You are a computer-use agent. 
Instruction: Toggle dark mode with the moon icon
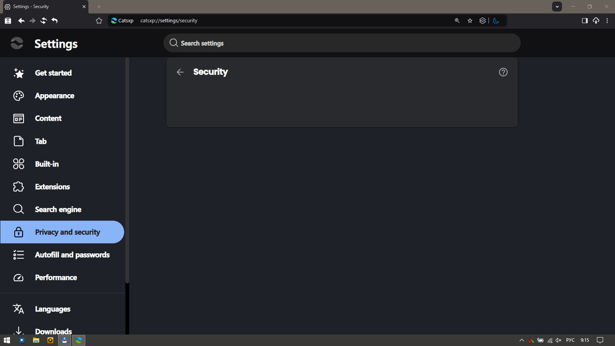(x=496, y=21)
